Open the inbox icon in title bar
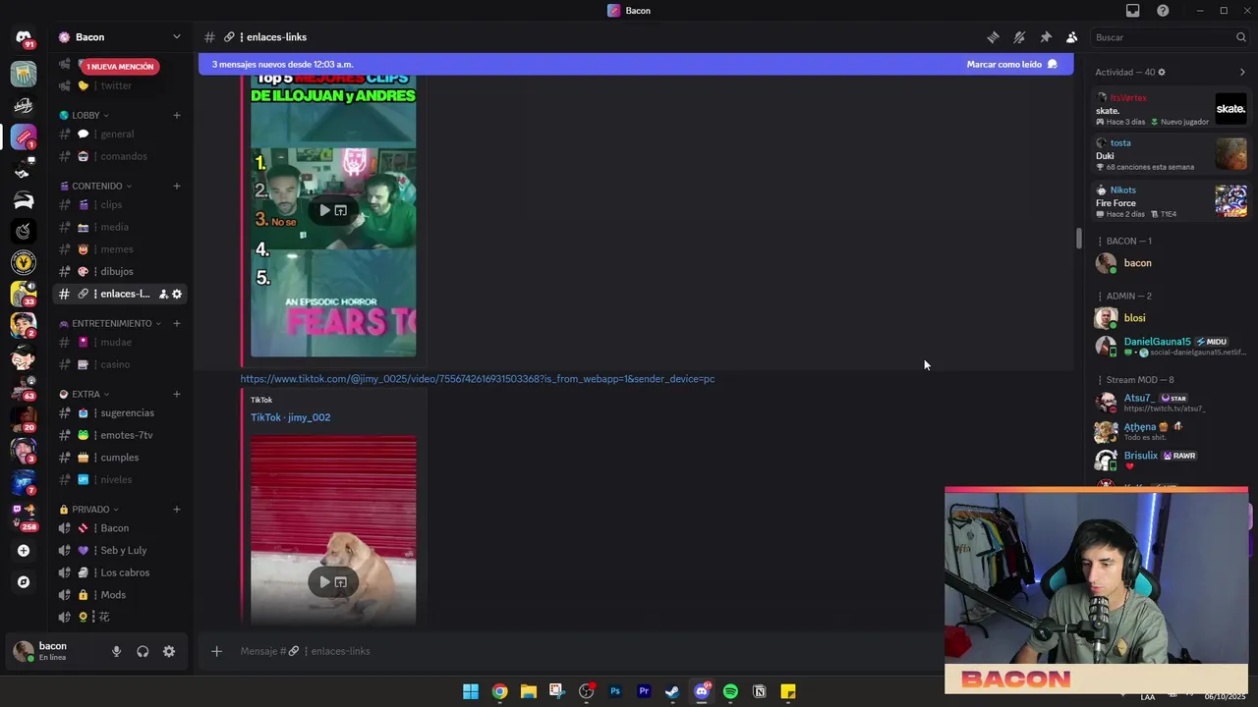 (1133, 11)
